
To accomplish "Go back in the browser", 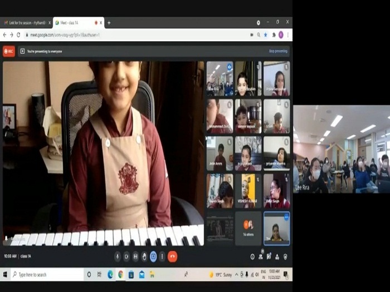I will (4, 35).
